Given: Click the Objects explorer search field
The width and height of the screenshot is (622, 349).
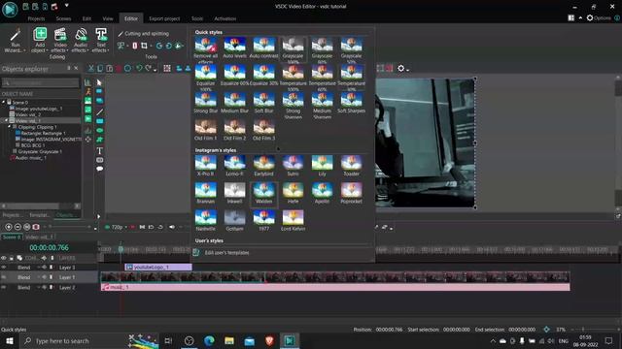Looking at the screenshot, I should click(40, 82).
